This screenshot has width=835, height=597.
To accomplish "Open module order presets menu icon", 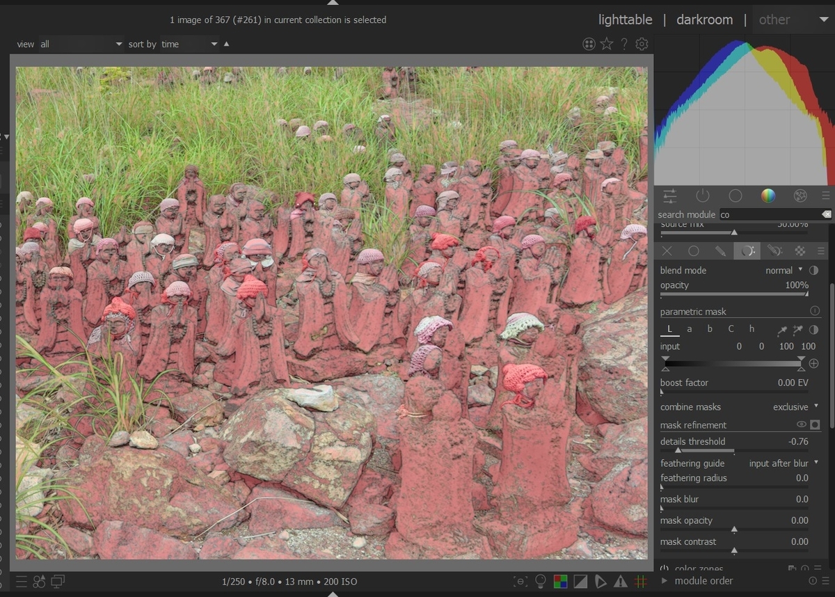I will point(825,581).
